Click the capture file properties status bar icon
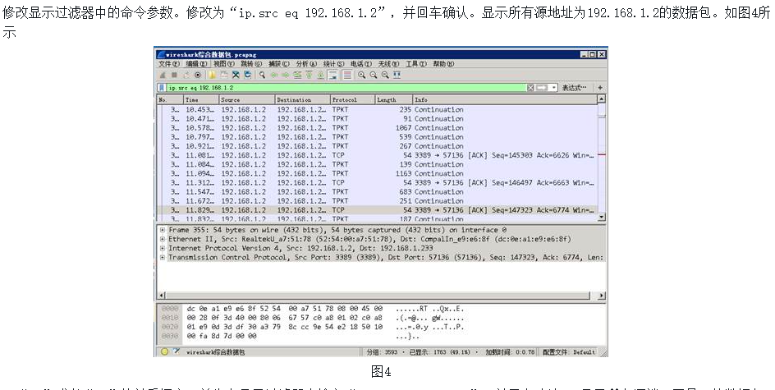Viewport: 775px width, 390px height. pos(177,352)
